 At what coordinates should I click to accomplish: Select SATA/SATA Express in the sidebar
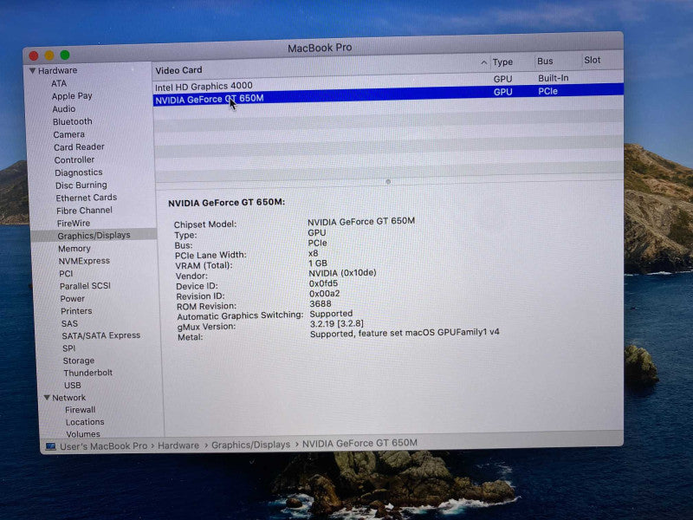click(x=100, y=335)
